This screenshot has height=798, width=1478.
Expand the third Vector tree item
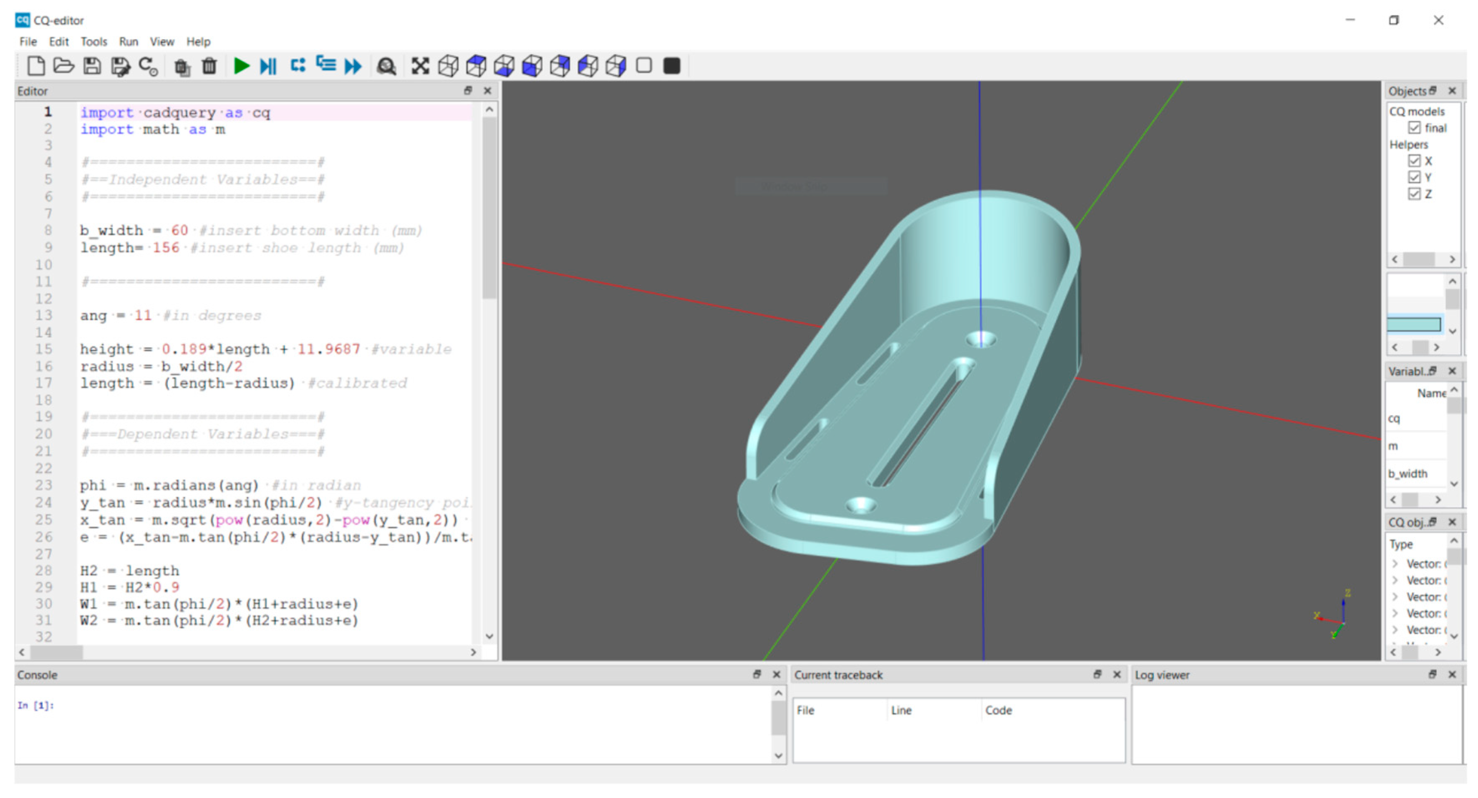(1395, 597)
